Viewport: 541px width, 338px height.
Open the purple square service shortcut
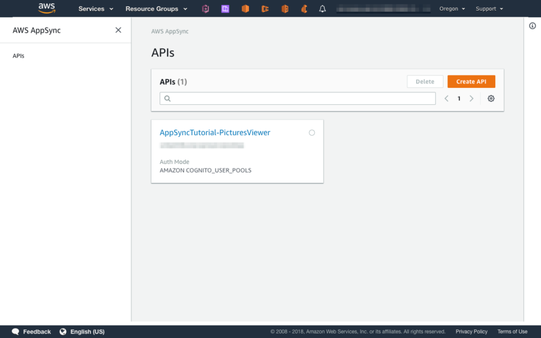[x=225, y=9]
